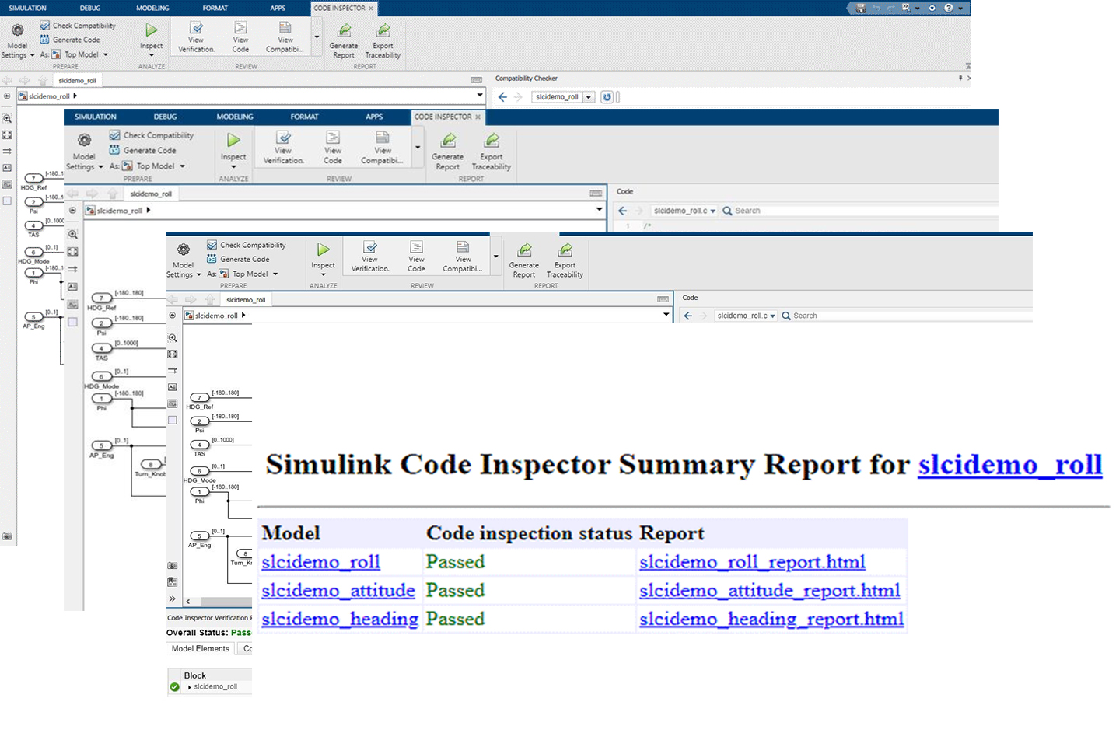
Task: Open View Code in the back window
Action: [x=240, y=38]
